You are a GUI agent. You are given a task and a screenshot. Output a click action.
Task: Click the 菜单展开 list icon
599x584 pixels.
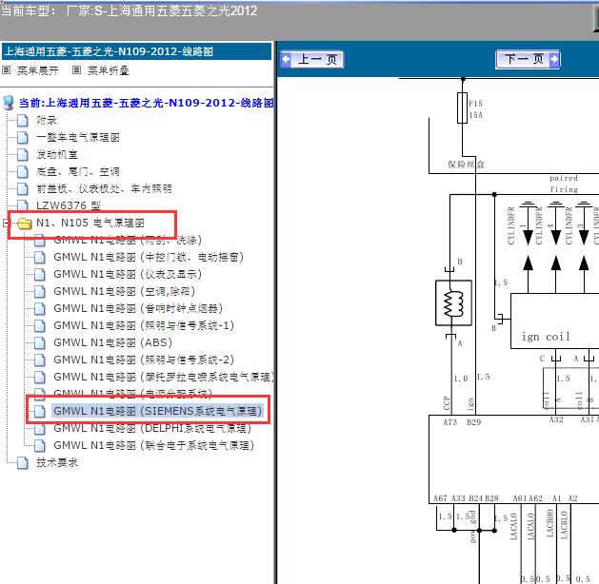click(6, 70)
